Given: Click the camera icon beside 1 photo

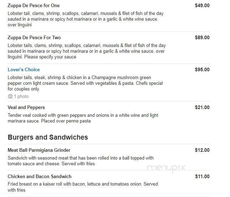Looking at the screenshot, I should [10, 97].
